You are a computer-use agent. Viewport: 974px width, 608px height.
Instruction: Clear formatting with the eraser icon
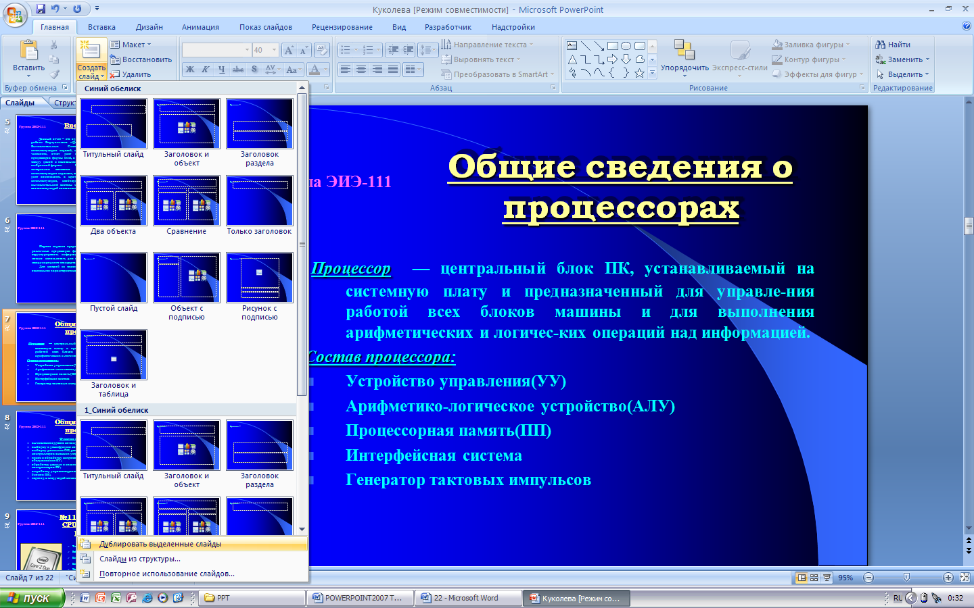pyautogui.click(x=322, y=50)
